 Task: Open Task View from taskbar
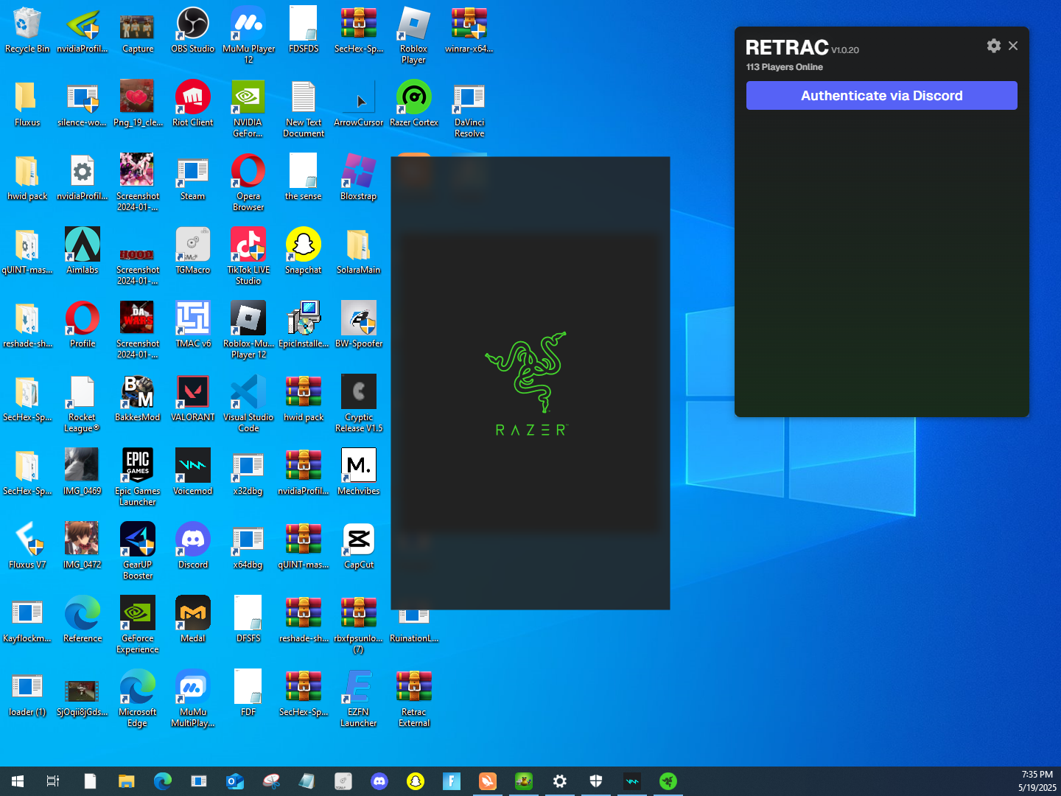[53, 781]
